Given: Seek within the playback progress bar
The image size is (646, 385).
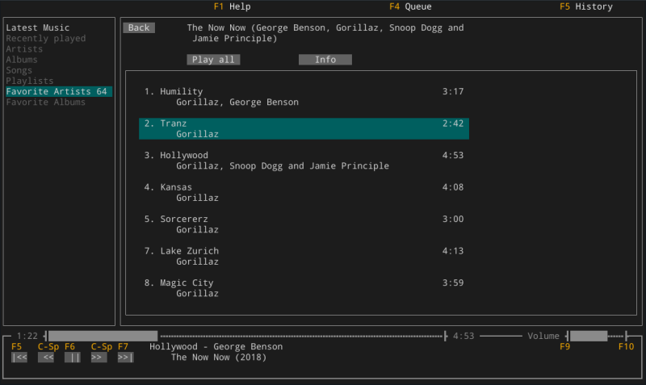Looking at the screenshot, I should point(245,336).
